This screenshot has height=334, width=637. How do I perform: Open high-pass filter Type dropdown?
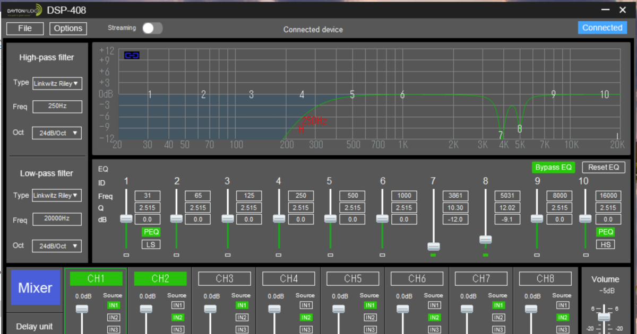coord(57,83)
